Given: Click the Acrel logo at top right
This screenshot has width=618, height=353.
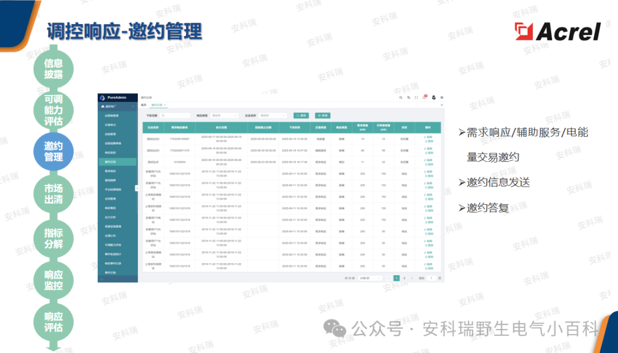Looking at the screenshot, I should pyautogui.click(x=558, y=32).
